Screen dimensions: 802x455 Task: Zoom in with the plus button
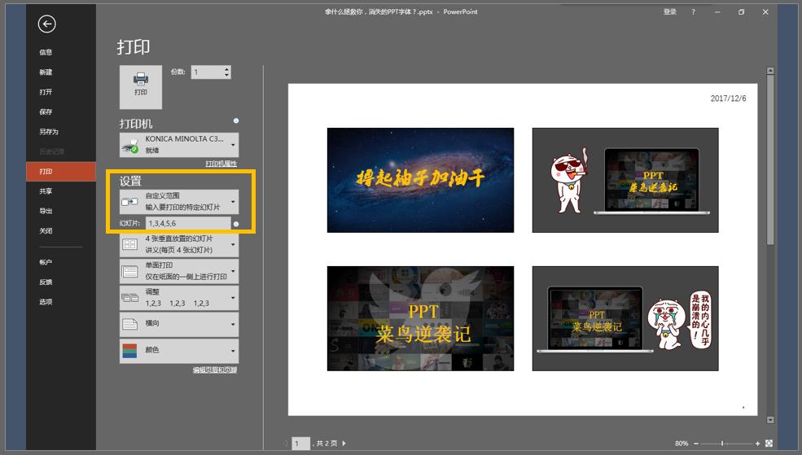[x=757, y=444]
